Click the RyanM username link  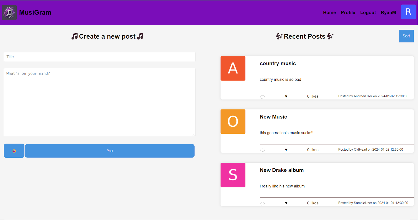pos(388,13)
